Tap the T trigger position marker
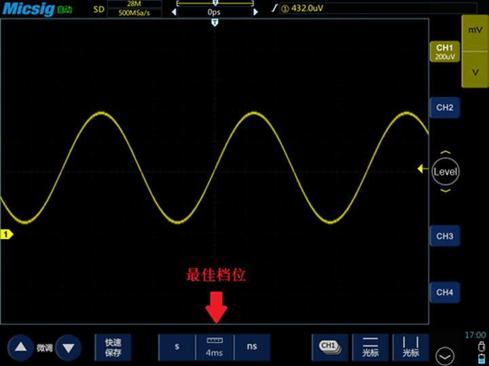 (x=215, y=22)
